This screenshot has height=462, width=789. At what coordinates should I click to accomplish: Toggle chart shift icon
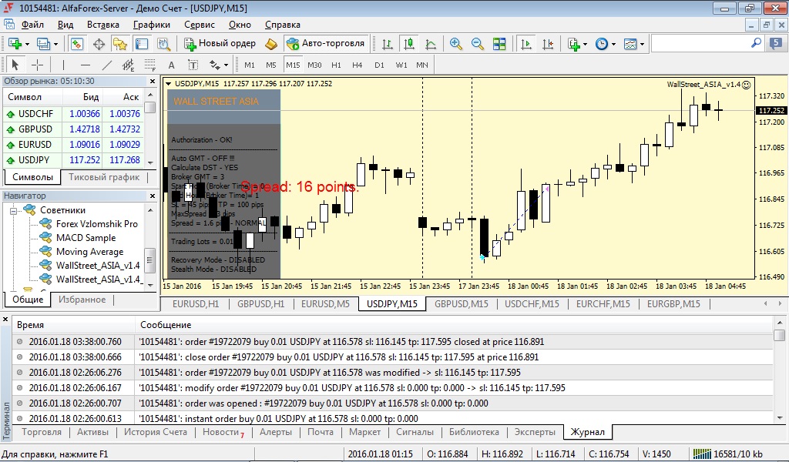[x=548, y=44]
